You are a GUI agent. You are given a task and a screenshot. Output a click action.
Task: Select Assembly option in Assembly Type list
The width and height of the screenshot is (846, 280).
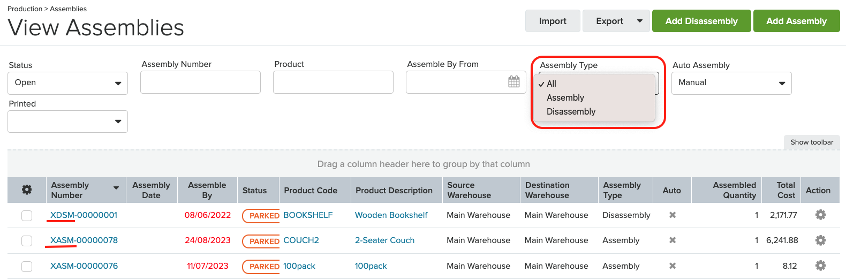click(565, 97)
